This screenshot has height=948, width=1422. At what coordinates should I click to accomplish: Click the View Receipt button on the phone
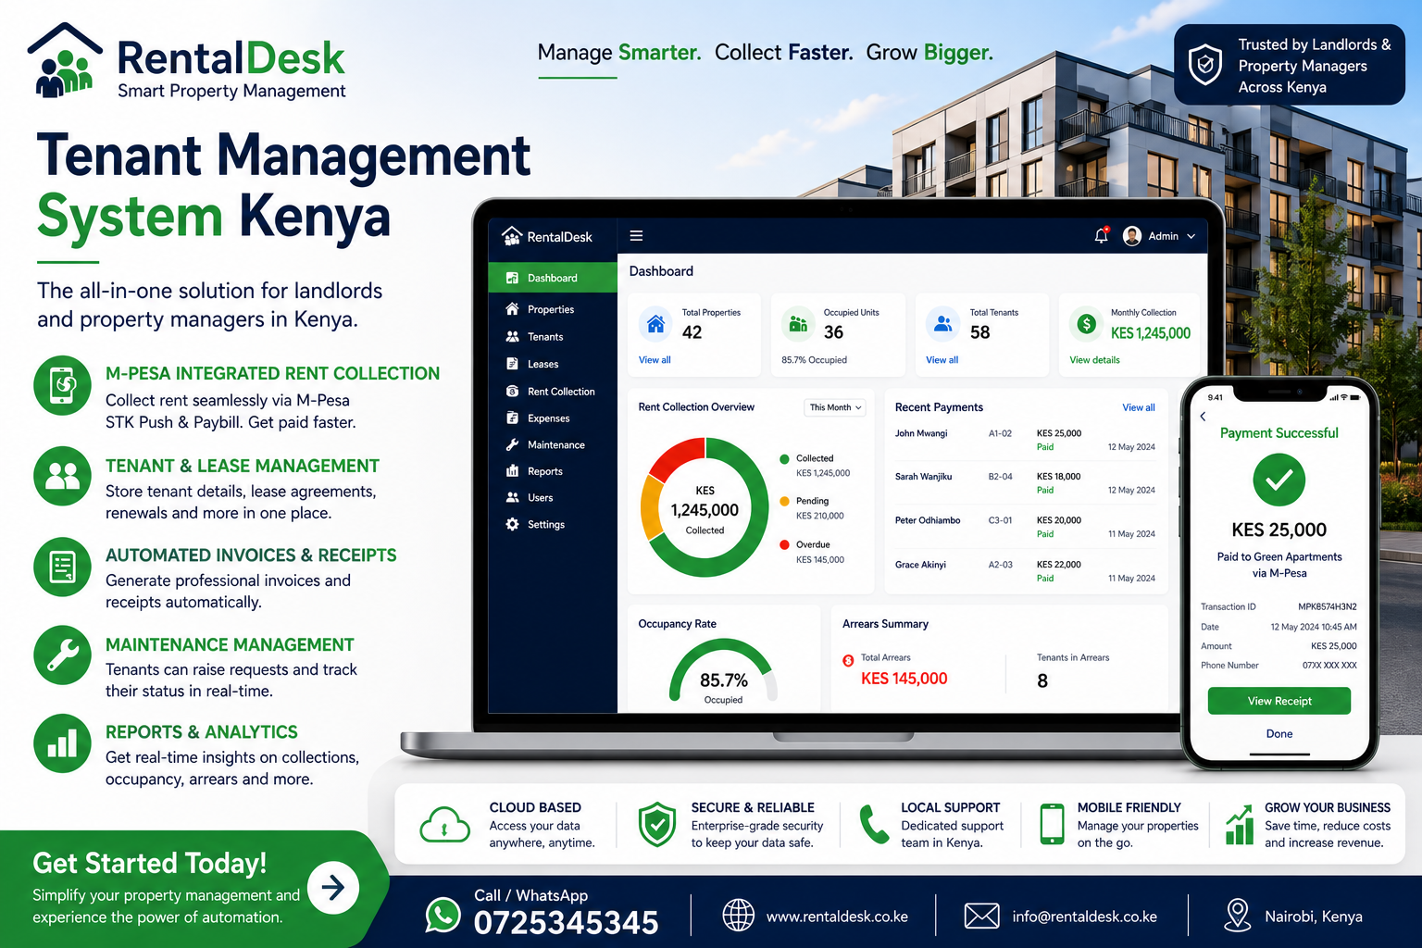pos(1279,701)
